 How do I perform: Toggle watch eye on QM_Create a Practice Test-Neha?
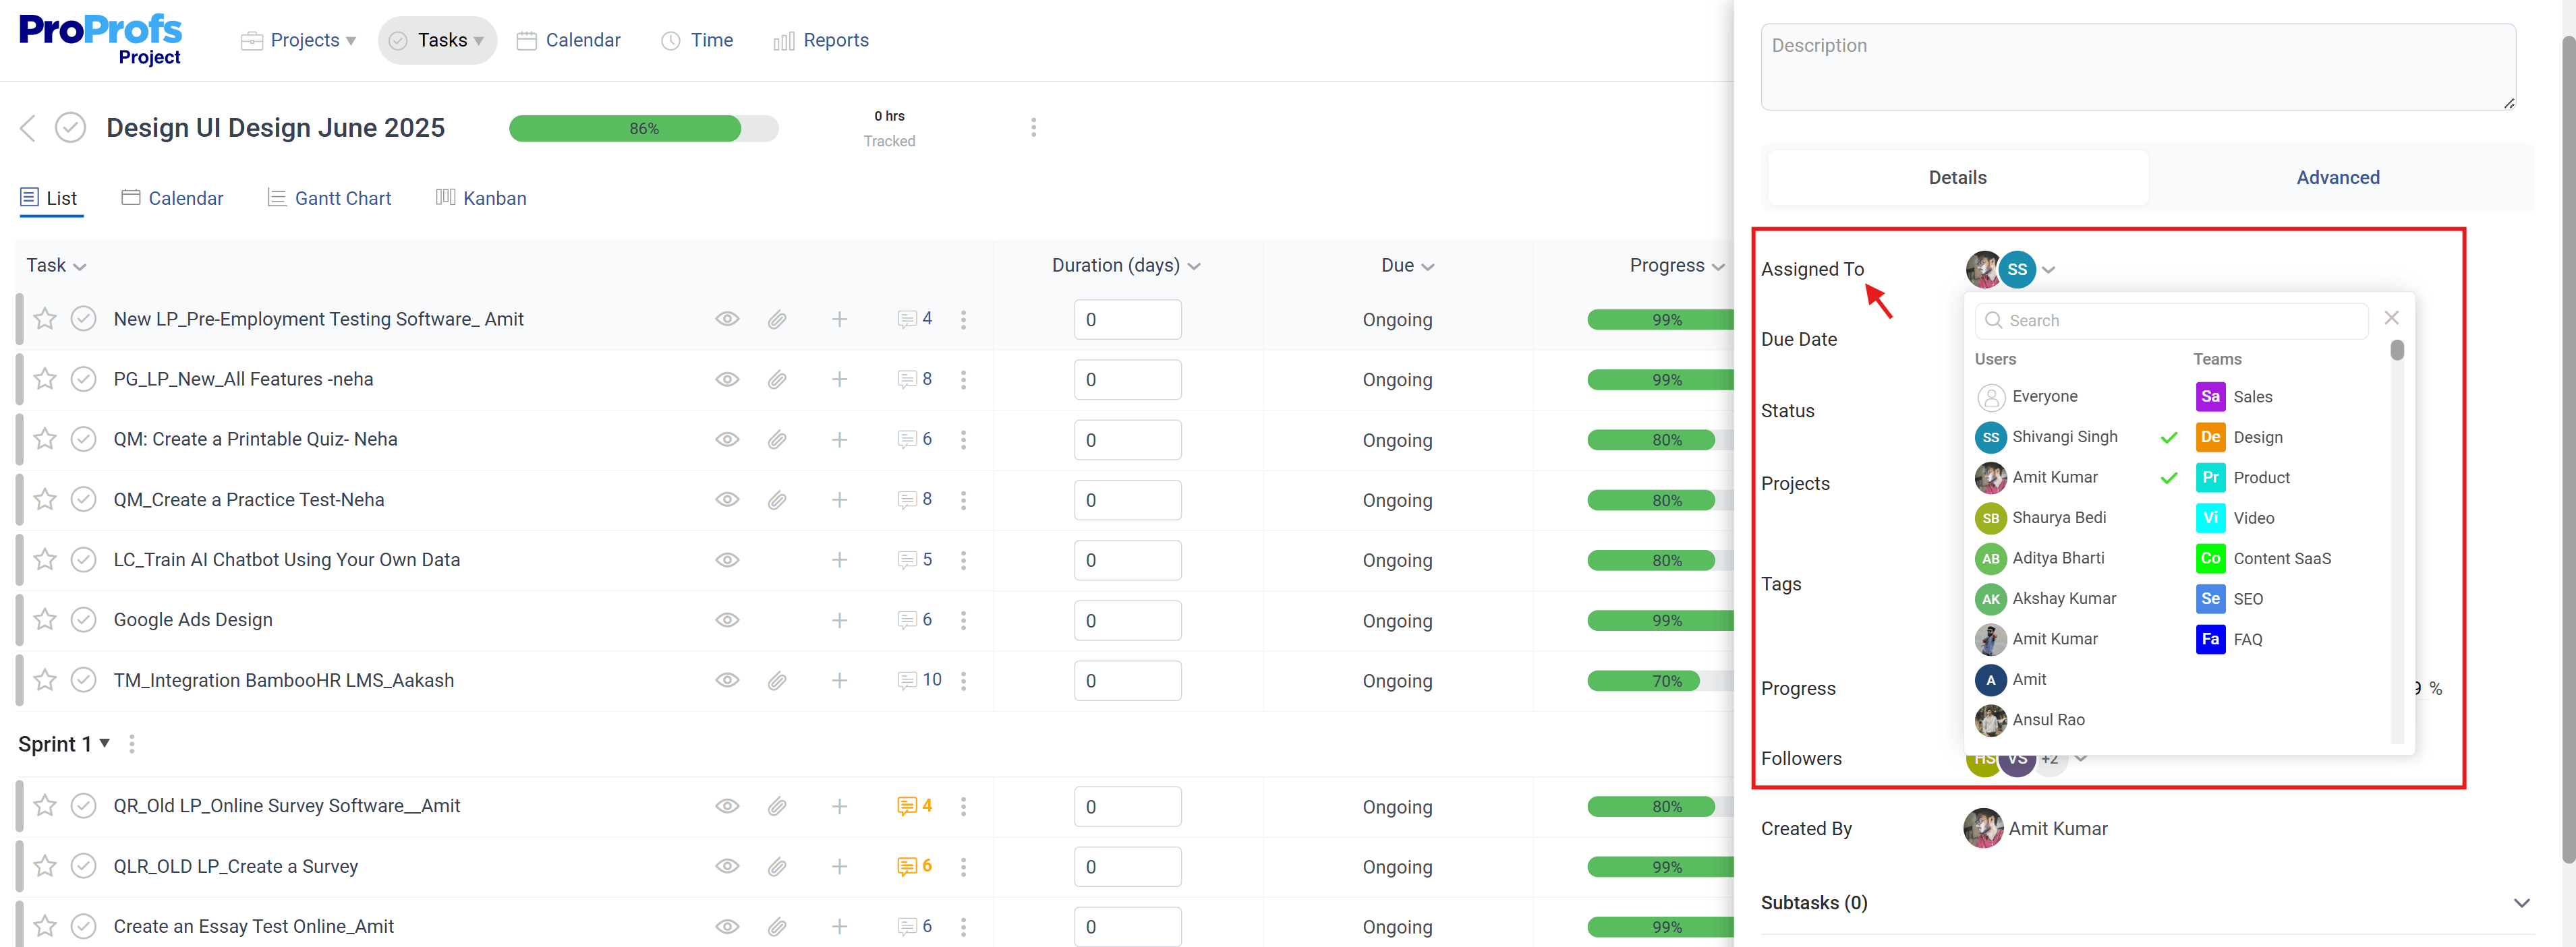click(x=727, y=499)
